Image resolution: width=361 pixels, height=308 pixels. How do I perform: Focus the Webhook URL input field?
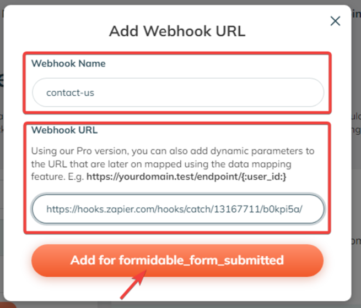(x=177, y=209)
